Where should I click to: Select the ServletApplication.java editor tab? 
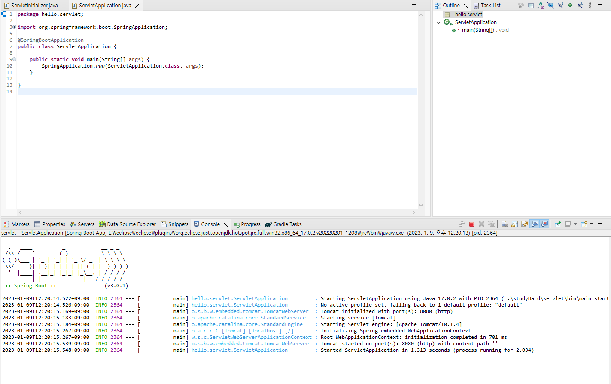[105, 6]
